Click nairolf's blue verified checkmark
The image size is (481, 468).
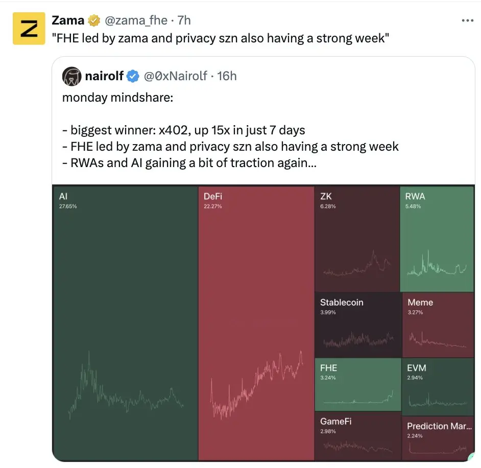click(133, 76)
